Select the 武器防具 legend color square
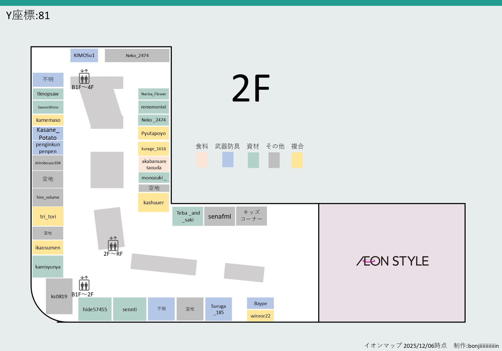The height and width of the screenshot is (351, 502). 228,160
